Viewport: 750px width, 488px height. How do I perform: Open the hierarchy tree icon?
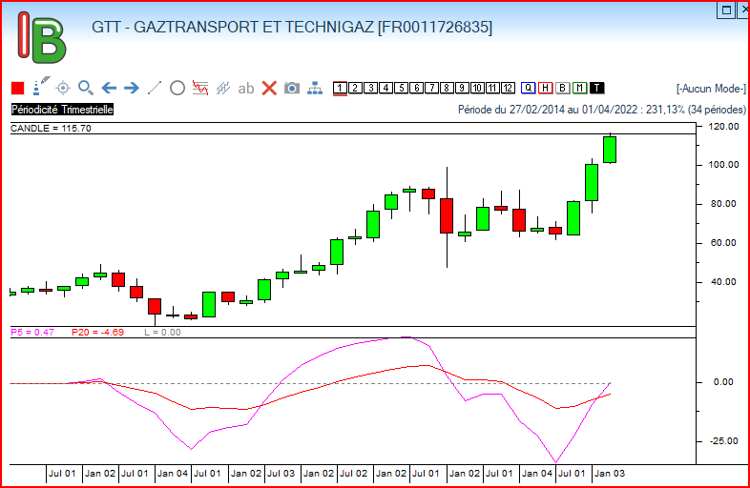tap(315, 88)
